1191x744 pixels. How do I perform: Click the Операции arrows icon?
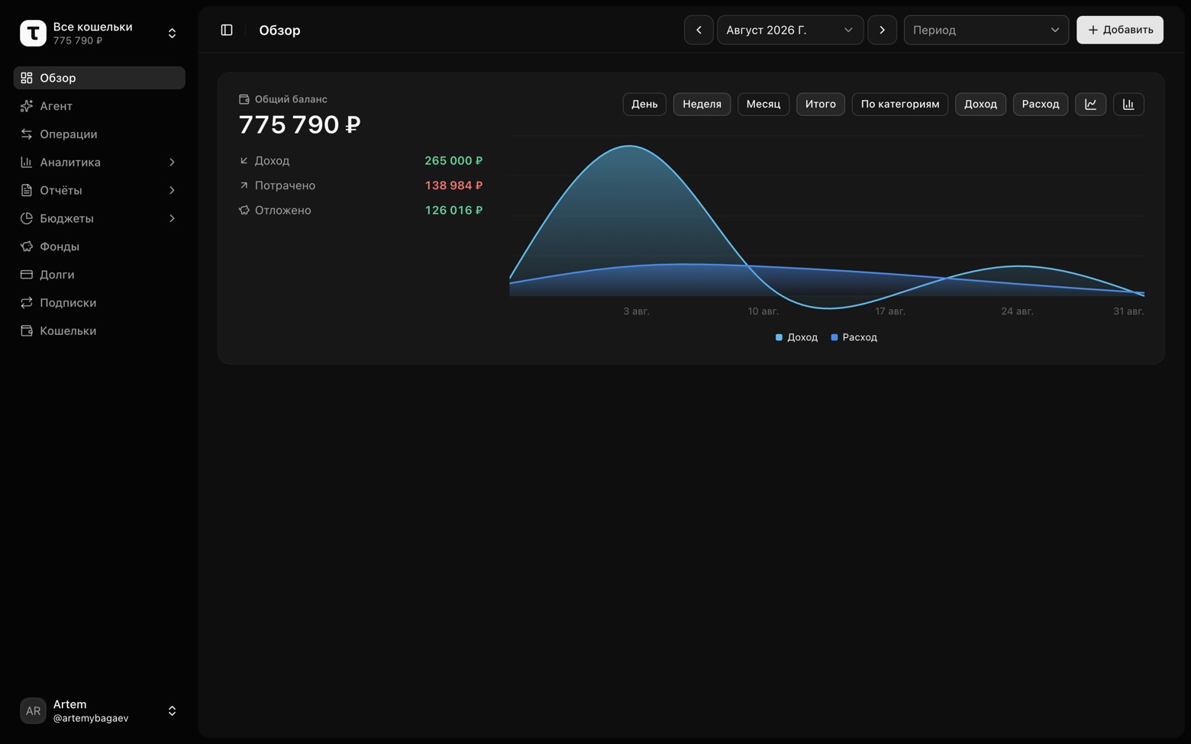pyautogui.click(x=27, y=134)
